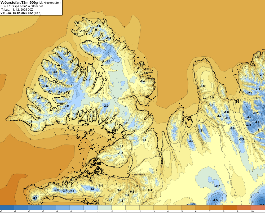
Task: Click the '1.2' temperature value
Action: pos(76,24)
